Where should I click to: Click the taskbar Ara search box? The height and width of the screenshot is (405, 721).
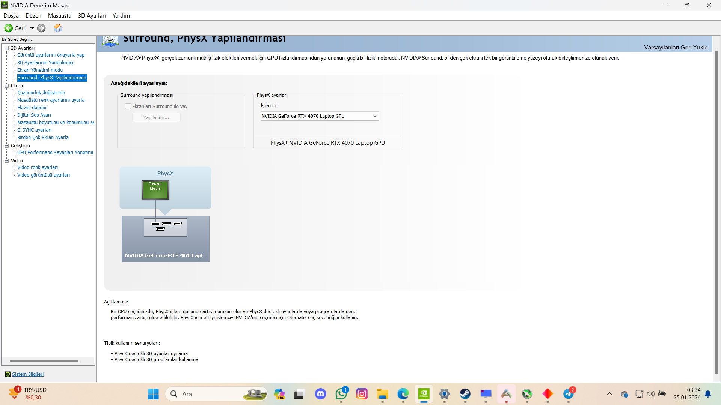(x=216, y=394)
